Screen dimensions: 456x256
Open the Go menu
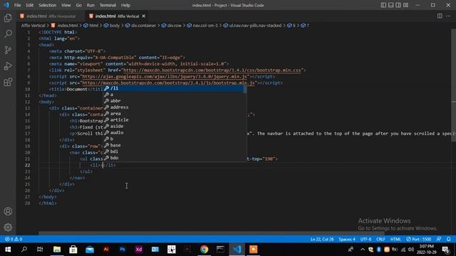(x=79, y=5)
